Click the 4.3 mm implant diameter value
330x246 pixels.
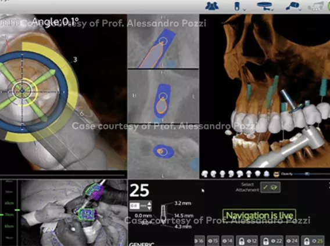coord(183,226)
